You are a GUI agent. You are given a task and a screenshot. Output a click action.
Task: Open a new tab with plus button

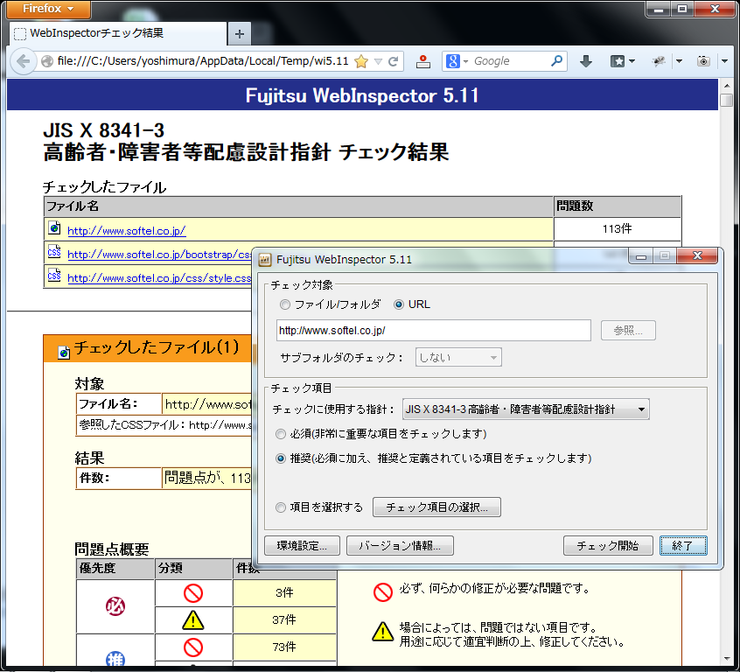click(240, 34)
